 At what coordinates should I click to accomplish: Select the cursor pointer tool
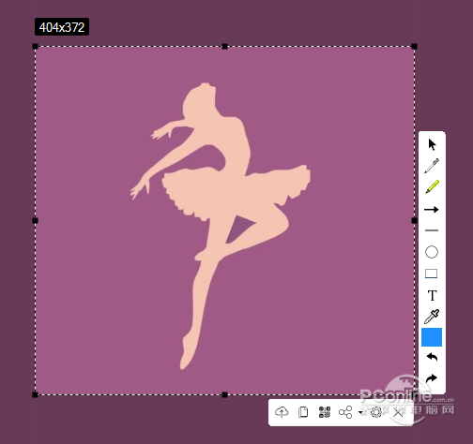(432, 144)
